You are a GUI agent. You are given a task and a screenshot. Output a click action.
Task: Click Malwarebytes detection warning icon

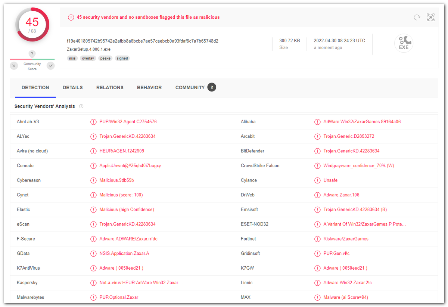[x=93, y=297]
